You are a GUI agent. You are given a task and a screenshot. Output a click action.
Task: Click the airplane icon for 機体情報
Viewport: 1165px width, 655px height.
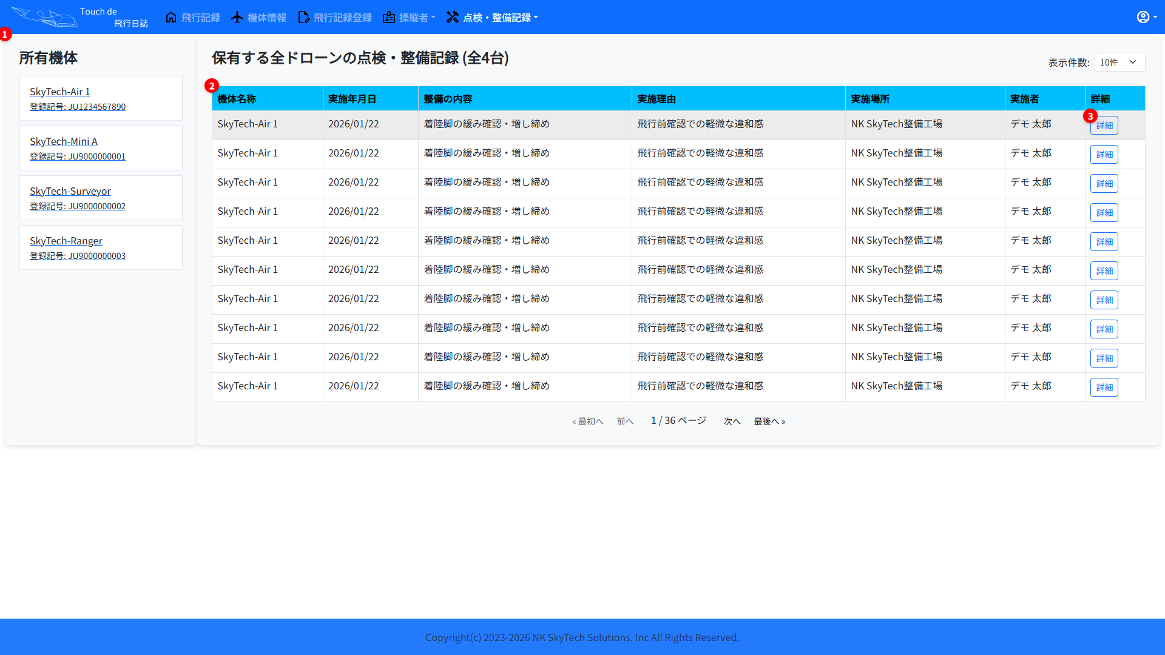237,17
